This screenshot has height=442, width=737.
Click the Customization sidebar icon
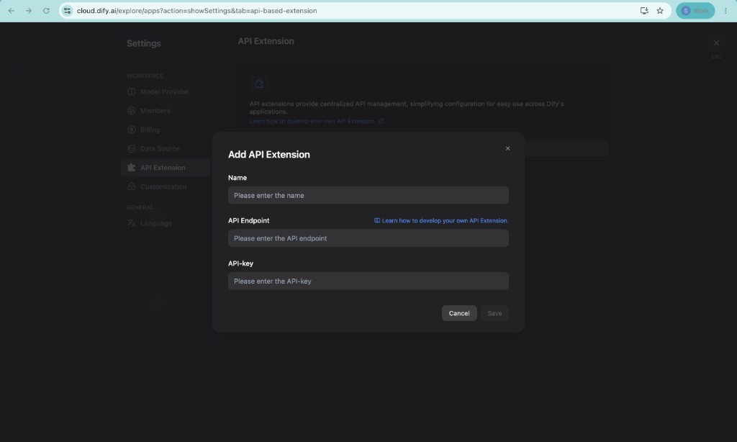[132, 186]
